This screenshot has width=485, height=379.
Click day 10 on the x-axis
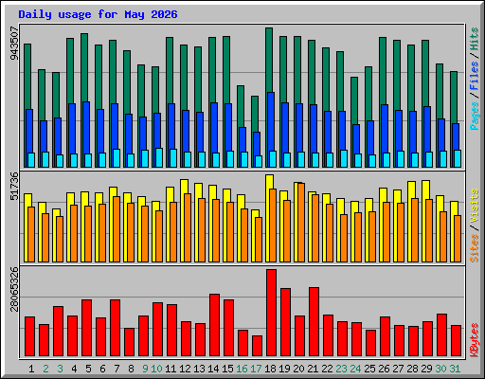156,369
